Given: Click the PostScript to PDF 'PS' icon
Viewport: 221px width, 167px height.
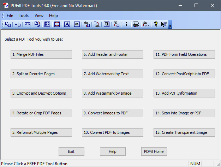Looking at the screenshot, I should click(x=117, y=24).
